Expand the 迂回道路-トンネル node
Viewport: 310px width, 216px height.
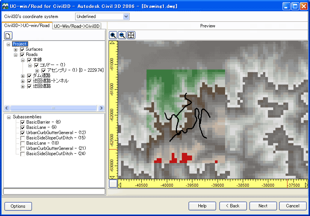coord(23,81)
